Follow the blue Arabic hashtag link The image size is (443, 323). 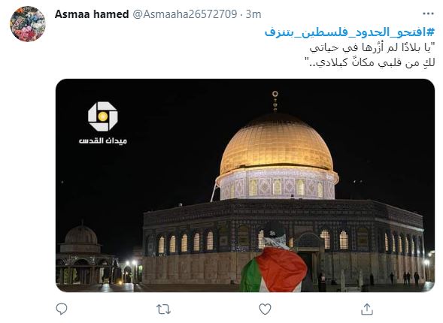pyautogui.click(x=350, y=32)
